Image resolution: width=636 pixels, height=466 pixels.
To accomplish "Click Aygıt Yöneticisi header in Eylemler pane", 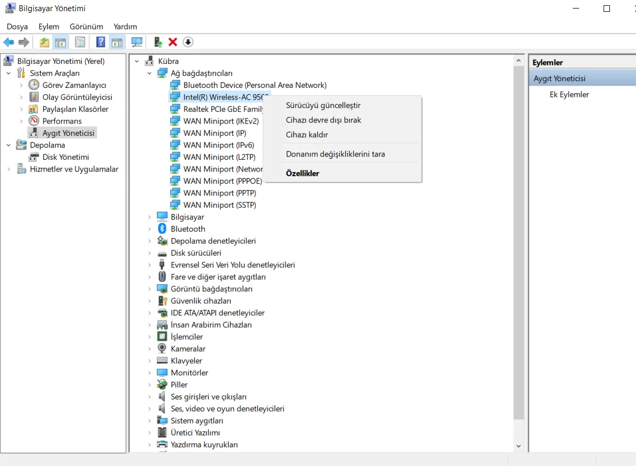I will pyautogui.click(x=582, y=78).
